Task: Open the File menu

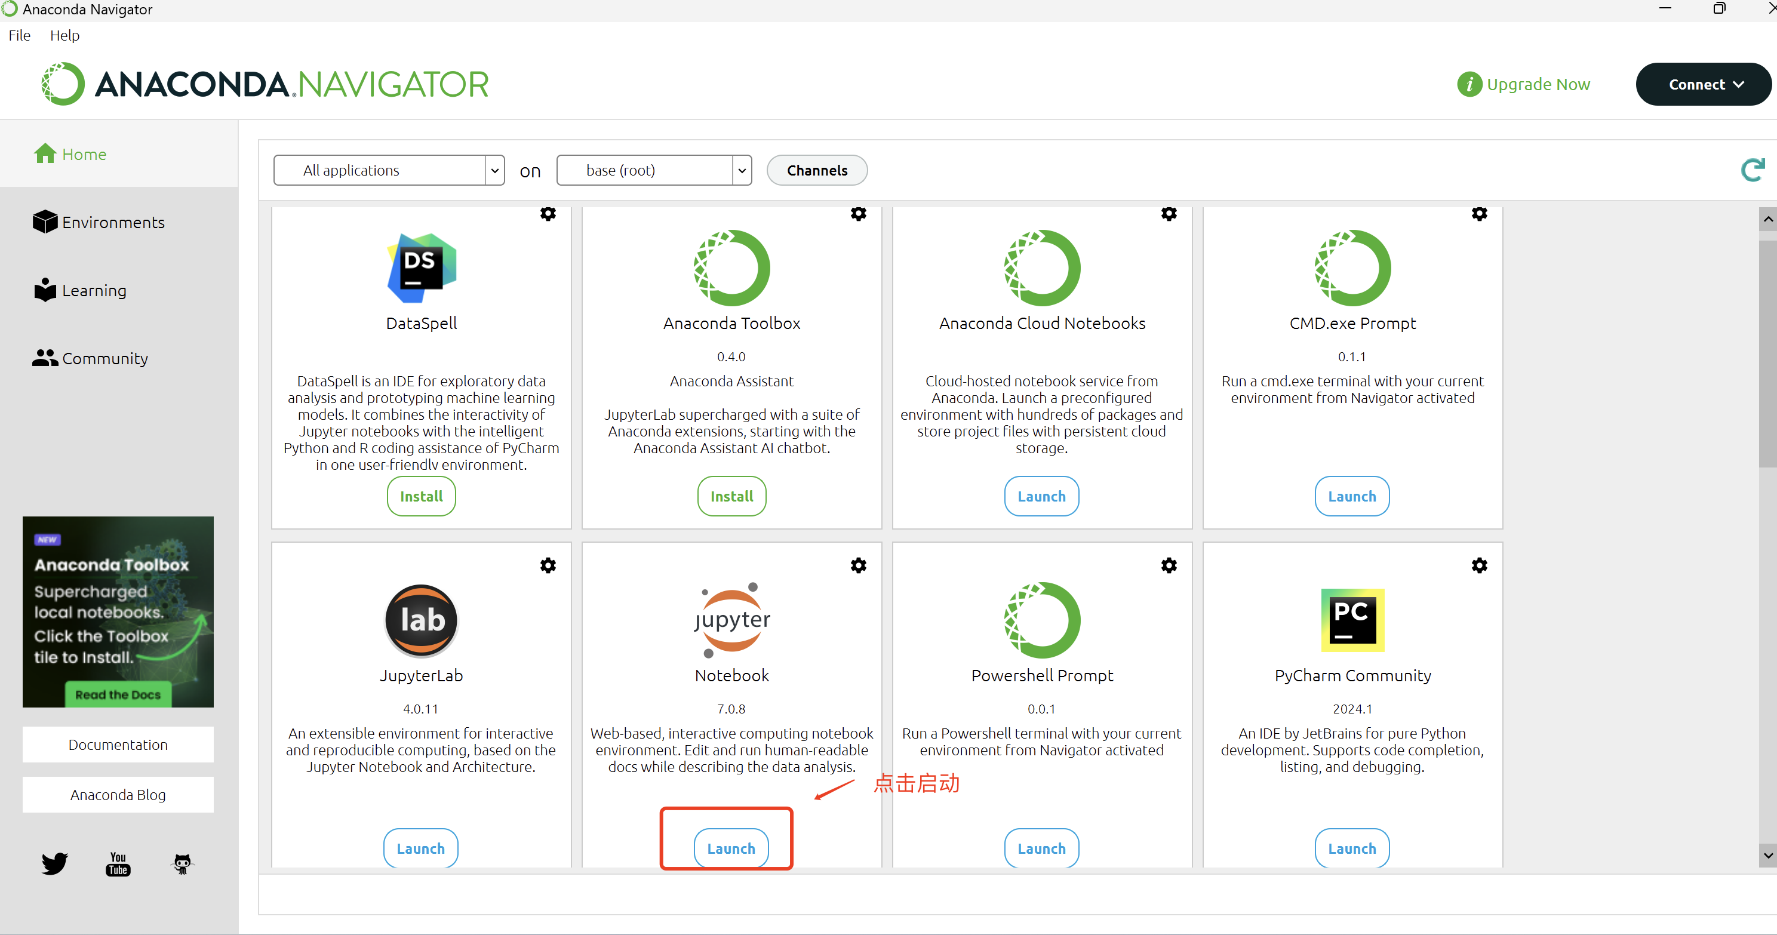Action: 19,35
